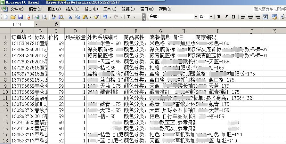Run the spelling check icon
286x144 pixels.
(x=53, y=17)
